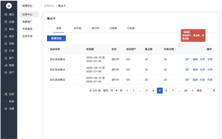Click the 活动名称 column header
The image size is (222, 139).
coord(55,49)
